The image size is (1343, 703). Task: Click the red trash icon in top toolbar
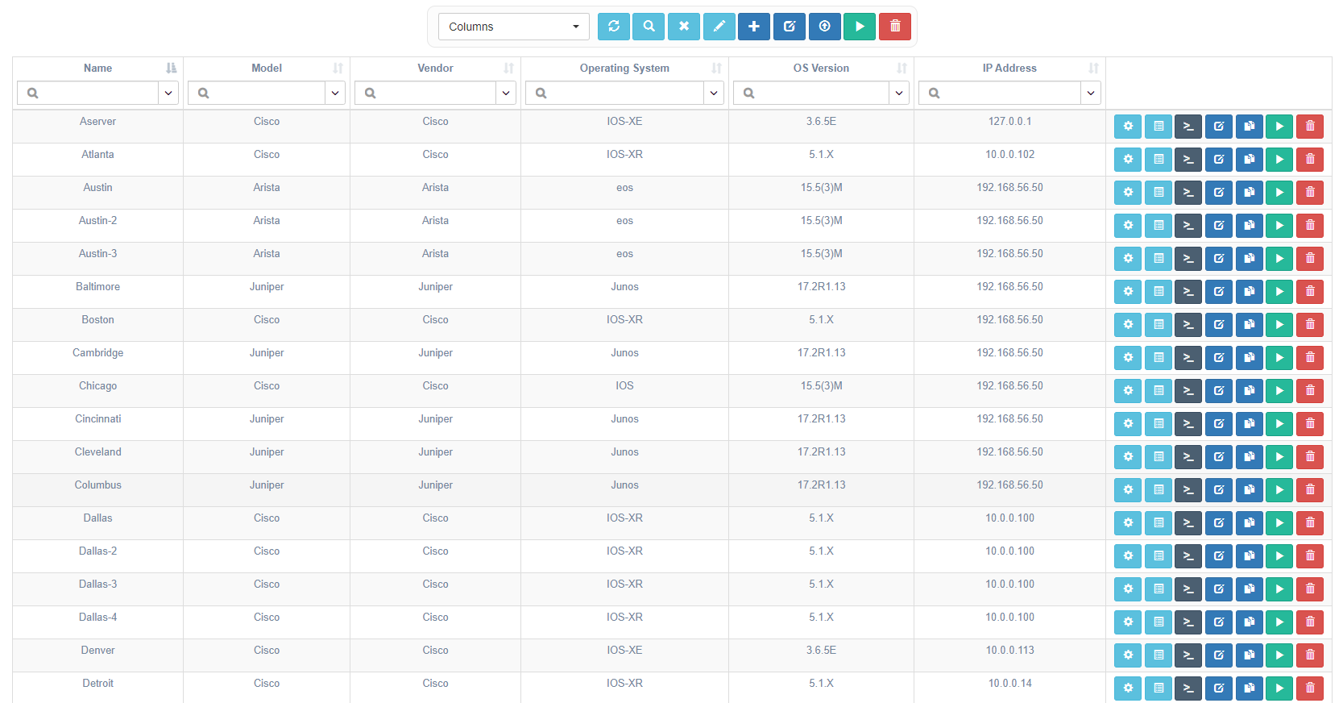click(x=895, y=27)
